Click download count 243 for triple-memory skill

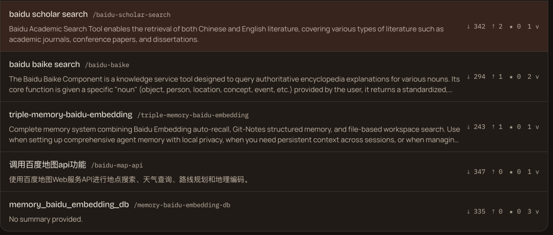pyautogui.click(x=476, y=127)
